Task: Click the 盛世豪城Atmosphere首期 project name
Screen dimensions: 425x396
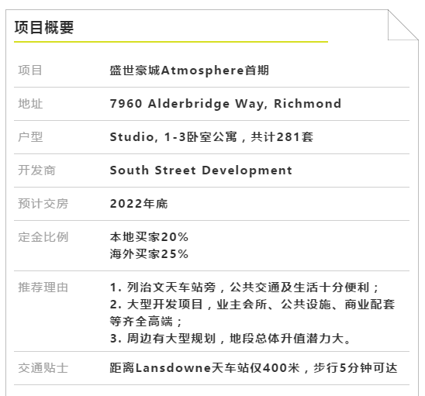Action: 189,71
